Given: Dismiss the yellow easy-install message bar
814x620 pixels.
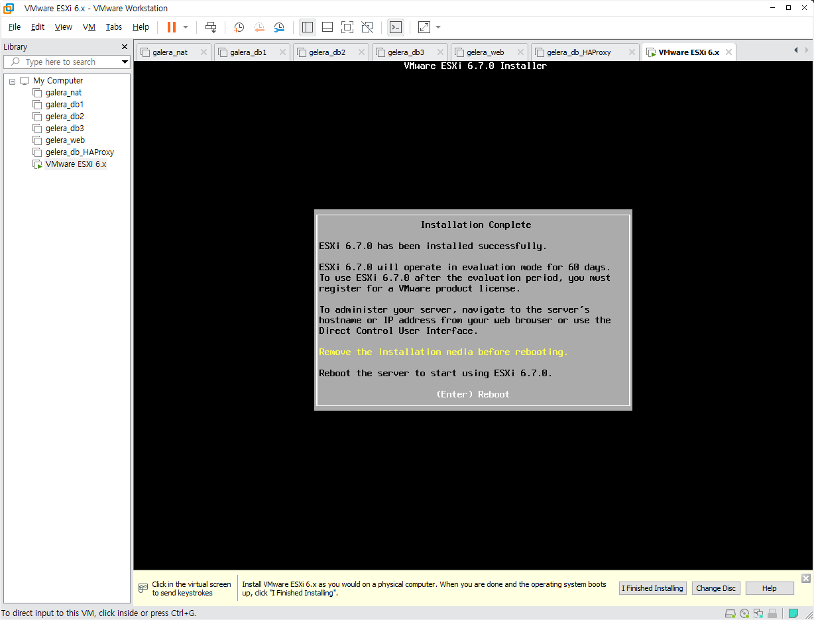Looking at the screenshot, I should click(806, 578).
